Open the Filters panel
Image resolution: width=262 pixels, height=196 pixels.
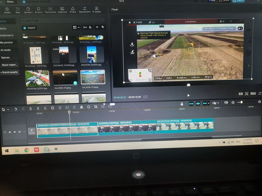(73, 10)
